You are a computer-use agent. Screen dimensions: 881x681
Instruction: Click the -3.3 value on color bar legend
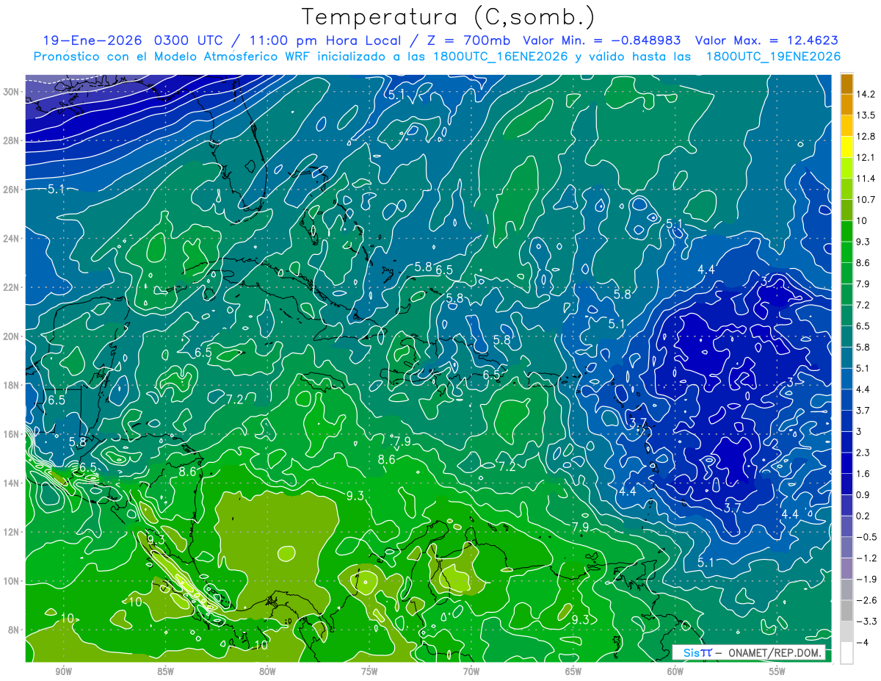(x=866, y=621)
